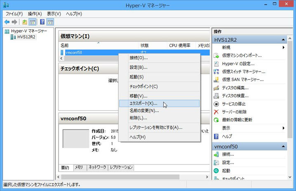
Task: Click the vmconf50 preview thumbnail
Action: [x=76, y=138]
